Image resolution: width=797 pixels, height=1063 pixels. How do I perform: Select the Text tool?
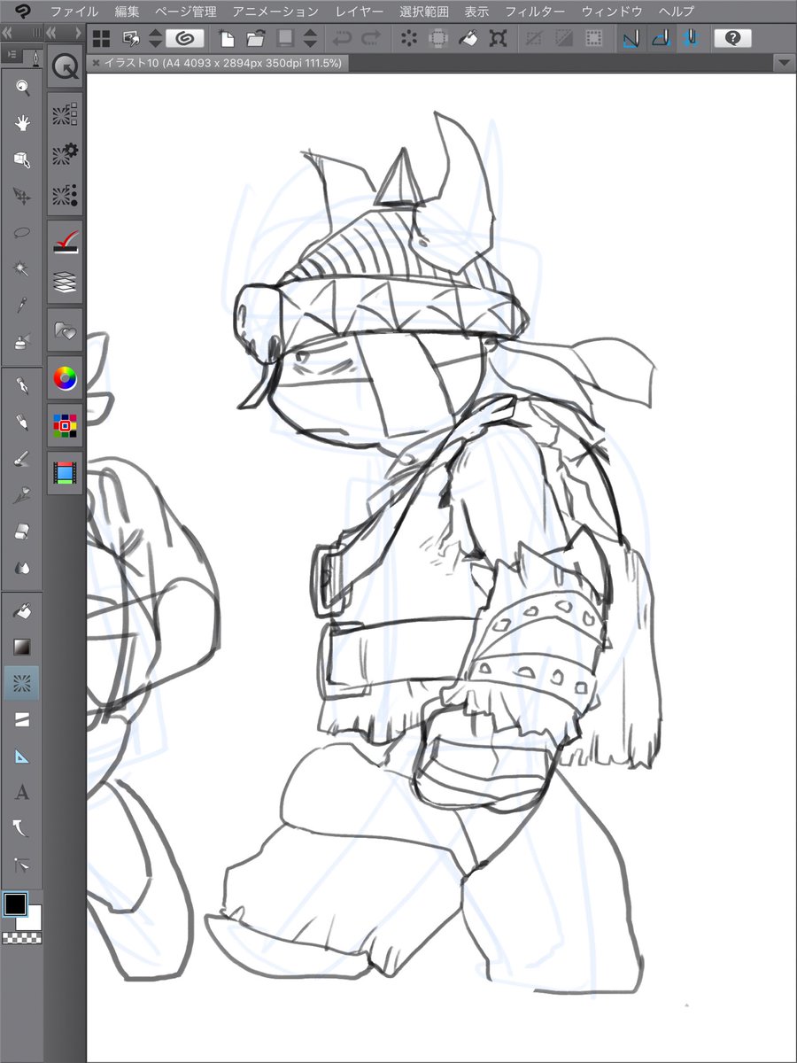point(22,792)
